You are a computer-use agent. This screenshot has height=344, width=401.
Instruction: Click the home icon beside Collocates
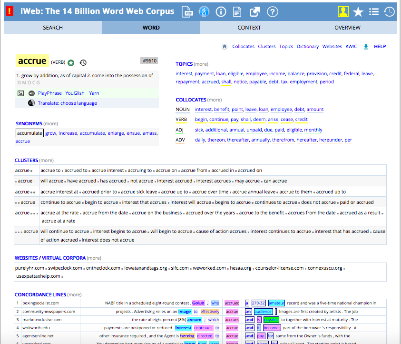tap(224, 46)
